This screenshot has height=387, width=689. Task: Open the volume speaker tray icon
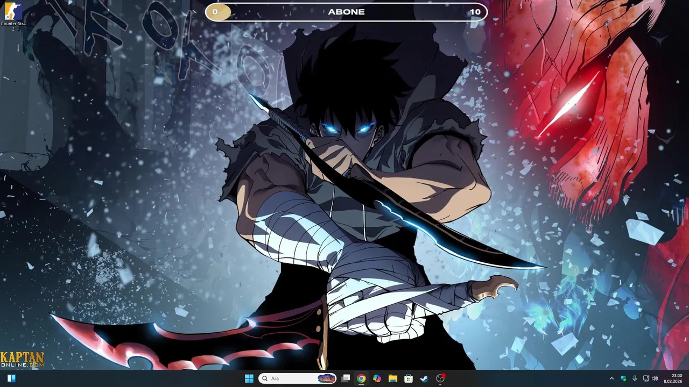655,378
